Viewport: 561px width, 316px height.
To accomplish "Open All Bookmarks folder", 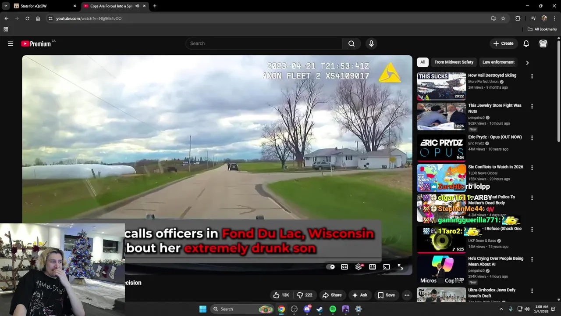I will coord(542,29).
